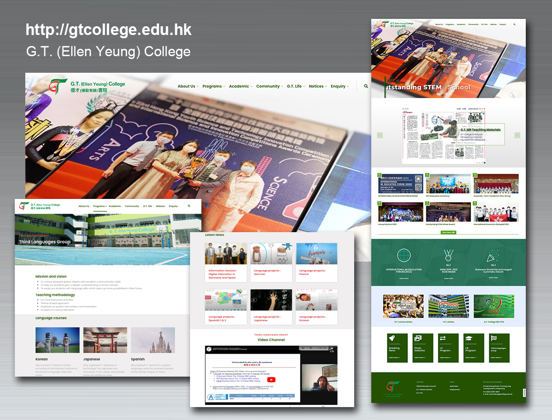Click YouTube play button on video
Screen dimensions: 552x420
271,380
